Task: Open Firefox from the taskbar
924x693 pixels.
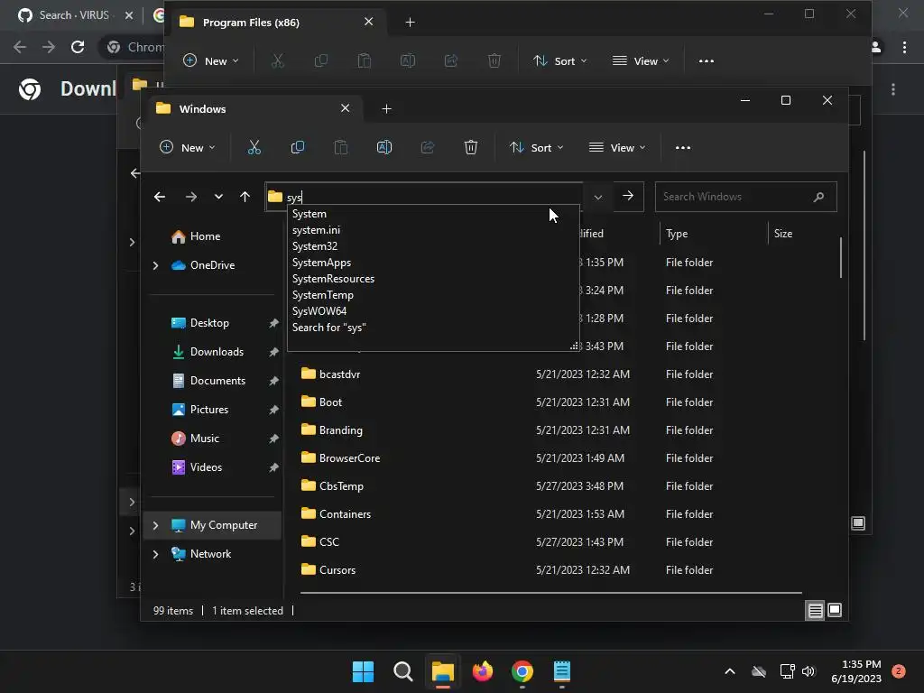Action: point(483,671)
